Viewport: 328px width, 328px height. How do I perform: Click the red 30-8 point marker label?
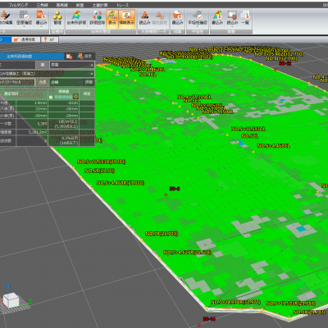tap(175, 189)
